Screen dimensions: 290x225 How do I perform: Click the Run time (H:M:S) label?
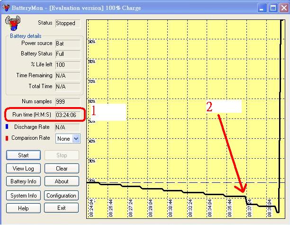(x=32, y=115)
